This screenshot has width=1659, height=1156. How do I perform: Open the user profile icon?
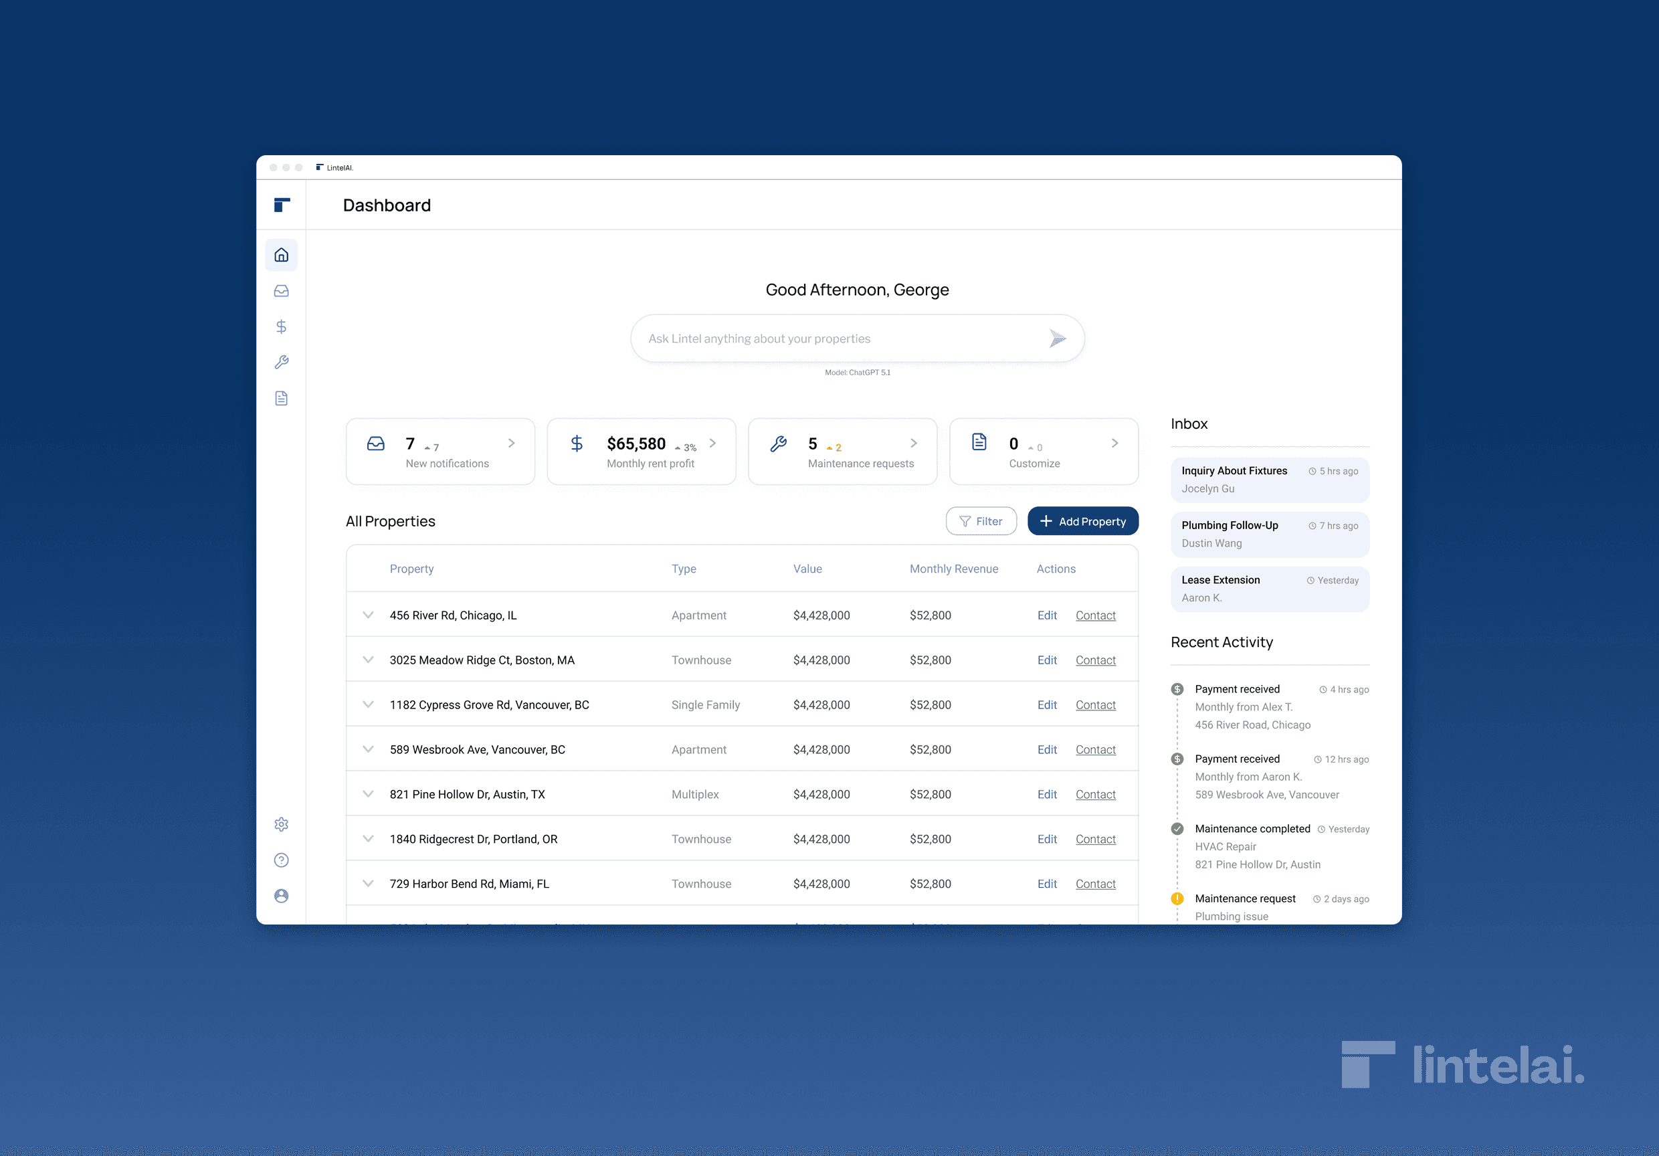[x=281, y=896]
